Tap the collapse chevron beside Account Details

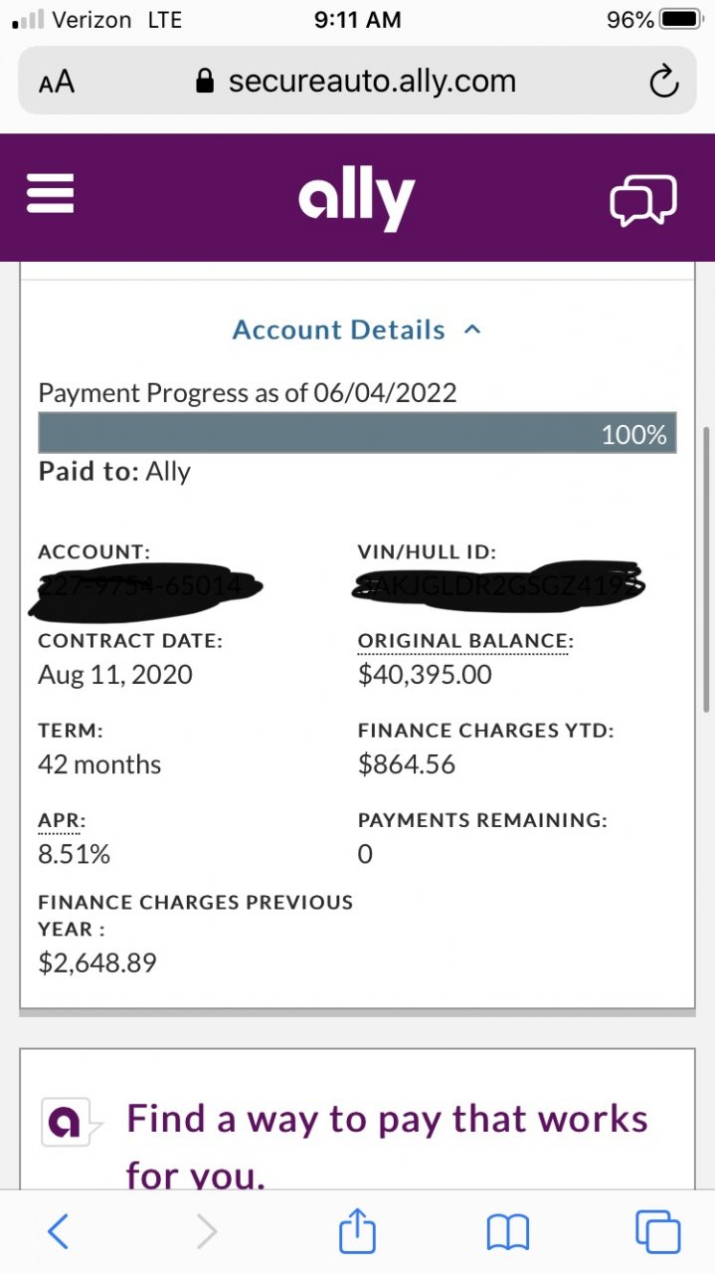[473, 329]
